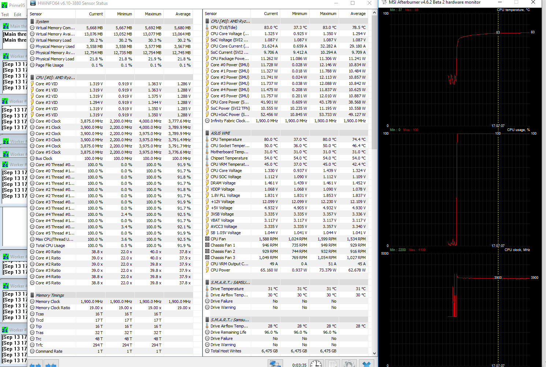
Task: Select the 'Tcas' memory timing row
Action: [x=111, y=314]
